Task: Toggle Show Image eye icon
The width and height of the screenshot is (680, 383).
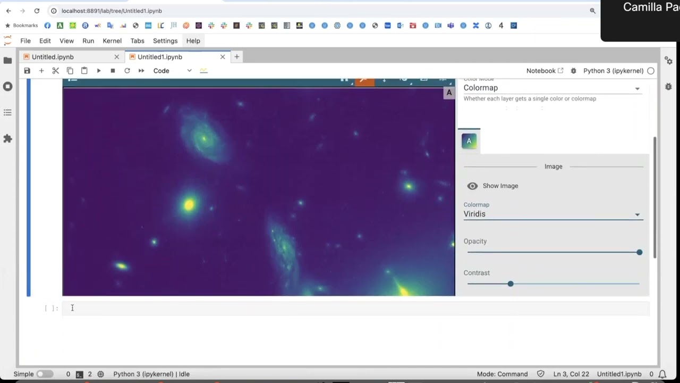Action: [472, 186]
